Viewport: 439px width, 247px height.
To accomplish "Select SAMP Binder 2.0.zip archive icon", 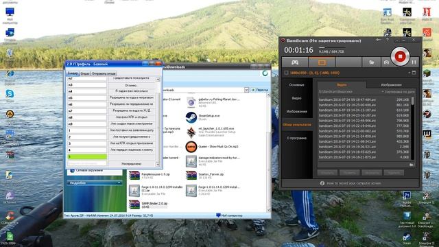I will click(x=134, y=204).
